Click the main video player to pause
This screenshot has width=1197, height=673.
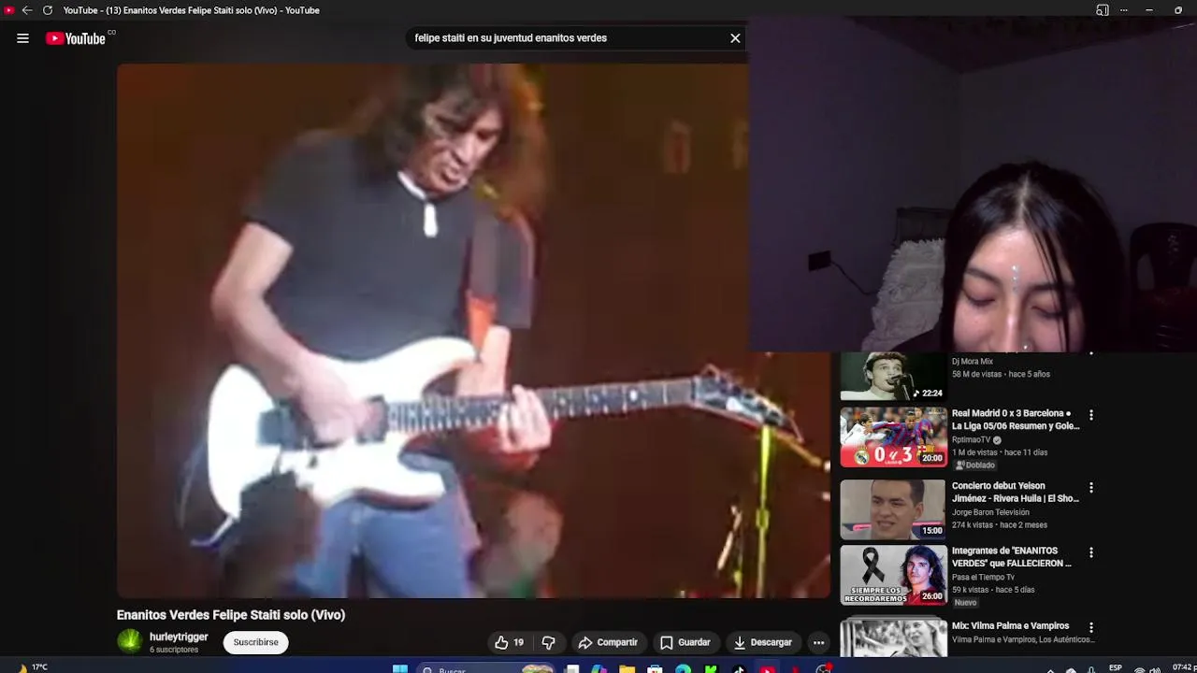tap(473, 331)
